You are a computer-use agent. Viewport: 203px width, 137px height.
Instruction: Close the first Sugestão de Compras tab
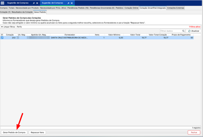38,3
